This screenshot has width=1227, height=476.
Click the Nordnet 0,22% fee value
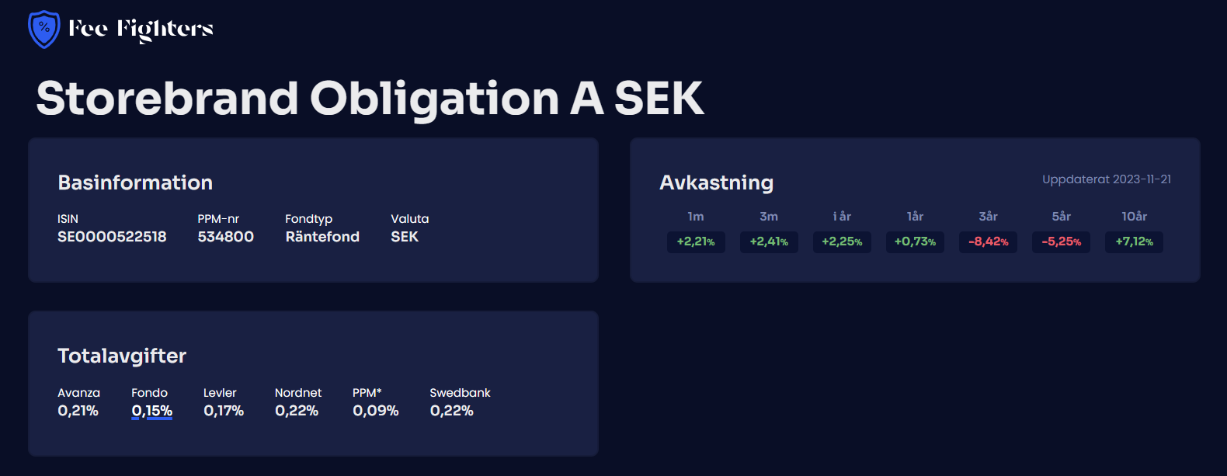tap(297, 411)
